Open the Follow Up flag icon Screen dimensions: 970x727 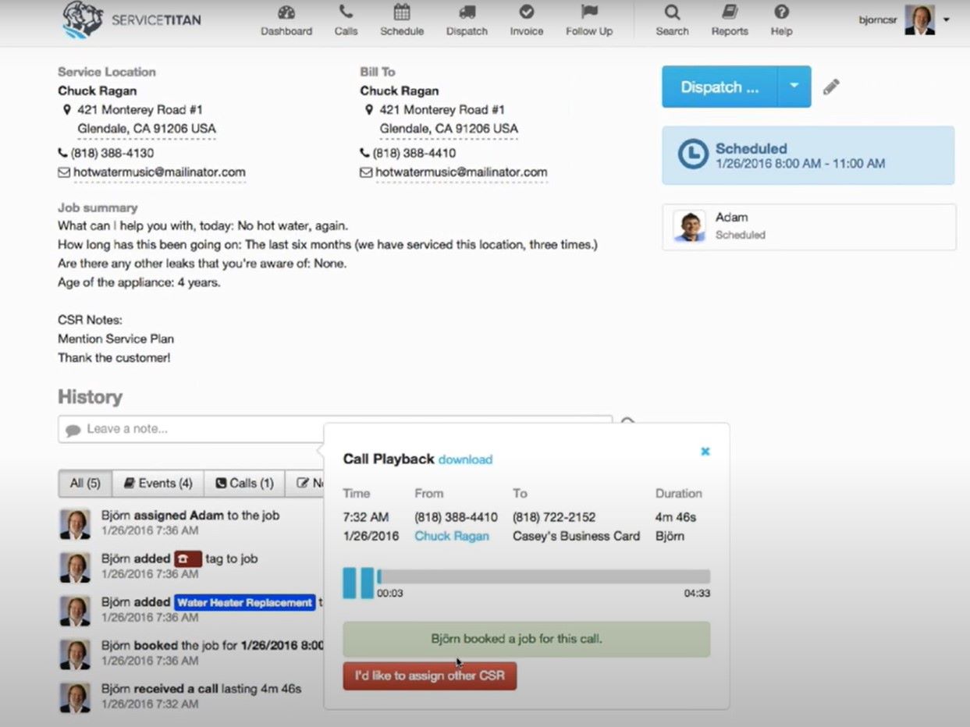pos(589,12)
